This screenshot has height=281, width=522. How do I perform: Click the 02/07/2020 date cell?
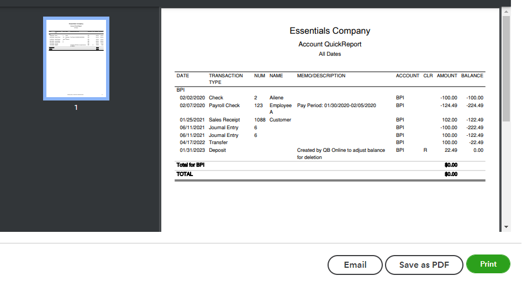coord(192,105)
